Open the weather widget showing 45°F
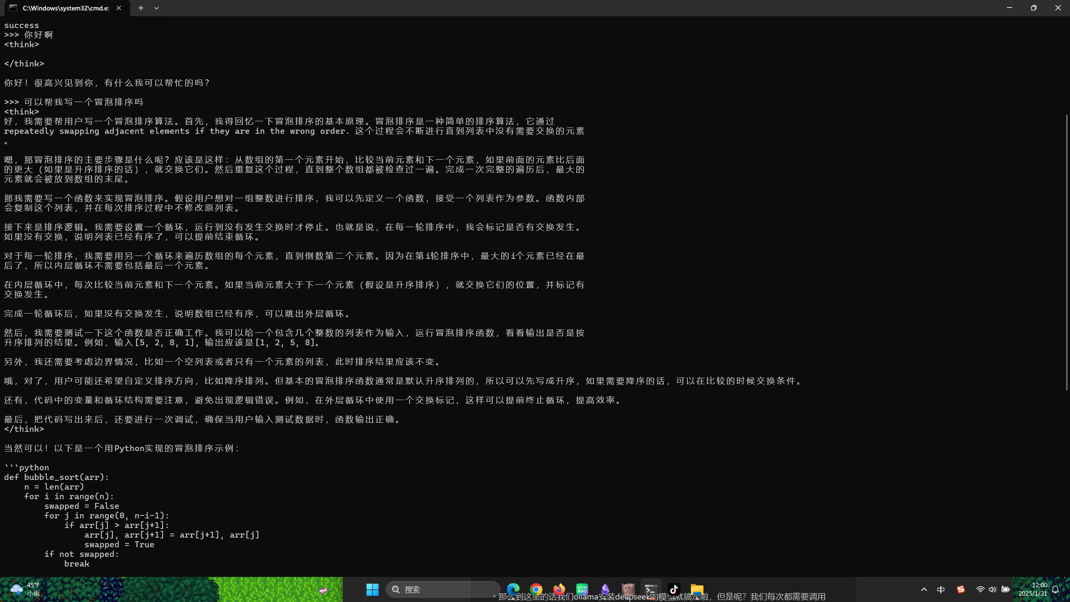The width and height of the screenshot is (1070, 602). [25, 589]
